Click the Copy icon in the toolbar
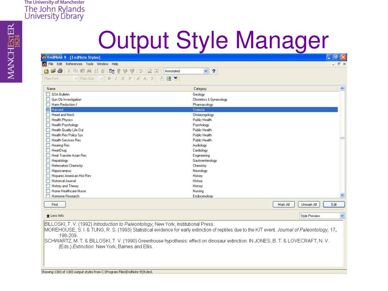The height and width of the screenshot is (291, 388). coord(76,71)
